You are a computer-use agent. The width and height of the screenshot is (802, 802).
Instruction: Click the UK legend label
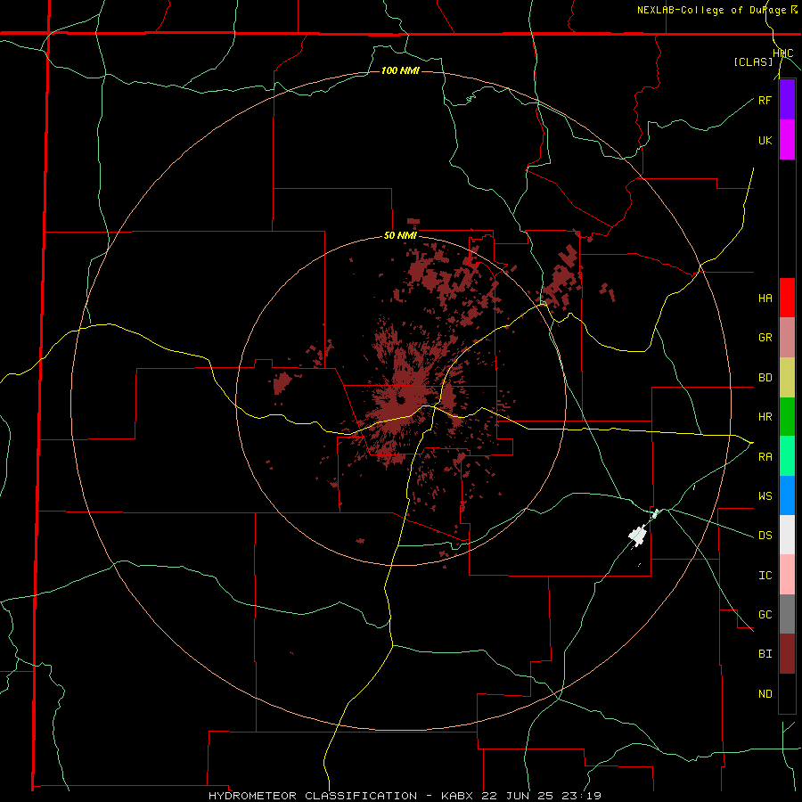tap(765, 140)
